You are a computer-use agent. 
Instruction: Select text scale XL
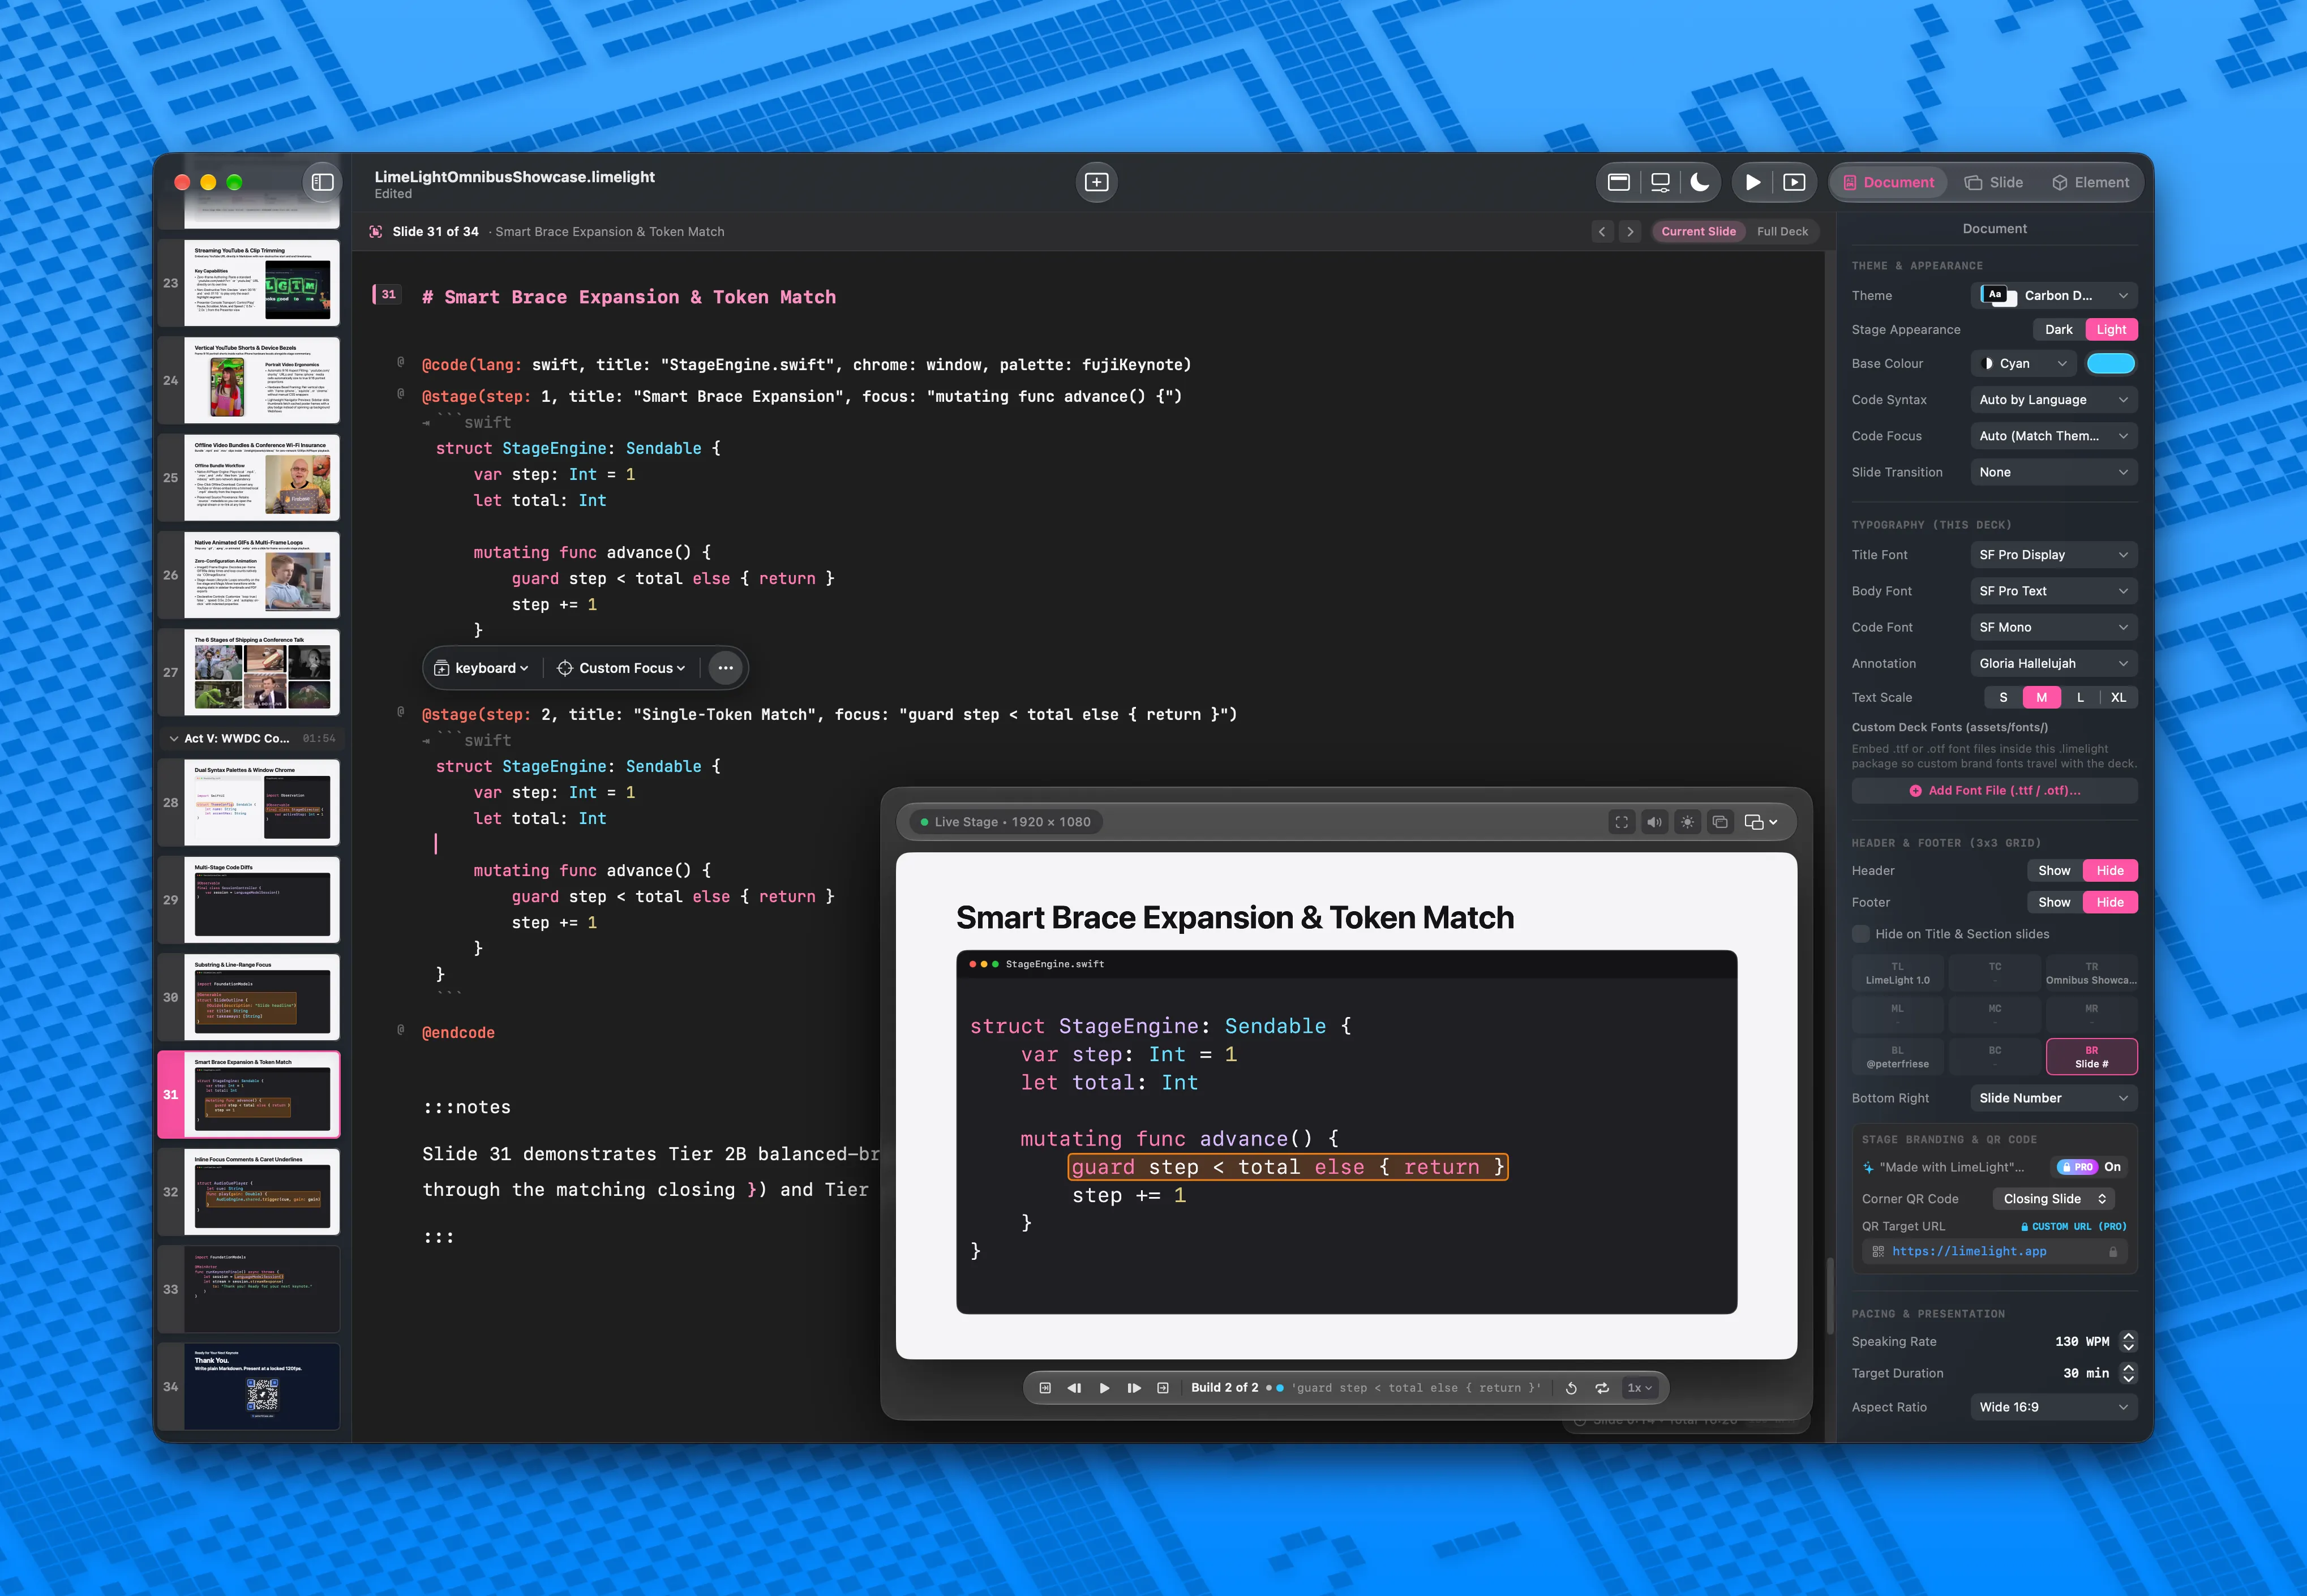[2118, 697]
